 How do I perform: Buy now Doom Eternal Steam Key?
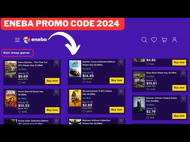[52, 110]
